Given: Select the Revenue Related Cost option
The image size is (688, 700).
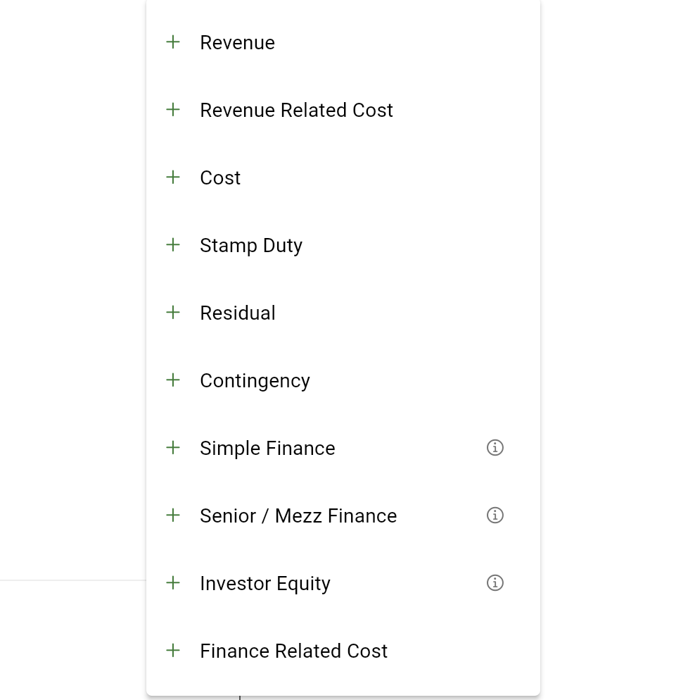Looking at the screenshot, I should click(x=296, y=111).
